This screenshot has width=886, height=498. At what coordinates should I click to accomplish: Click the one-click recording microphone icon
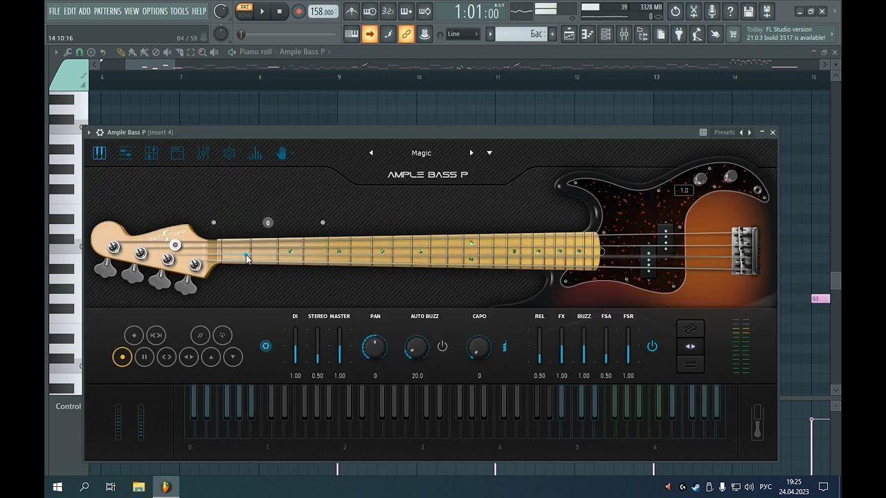(712, 11)
